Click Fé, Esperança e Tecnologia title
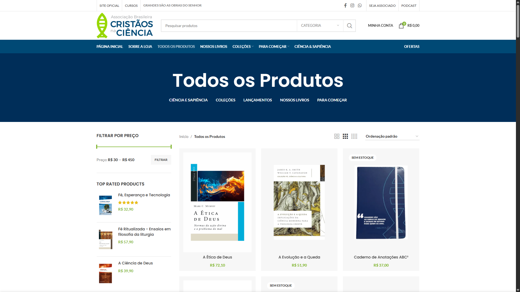The image size is (520, 292). 144,195
